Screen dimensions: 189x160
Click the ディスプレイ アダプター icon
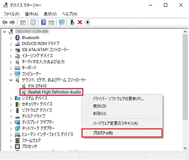tap(18, 122)
